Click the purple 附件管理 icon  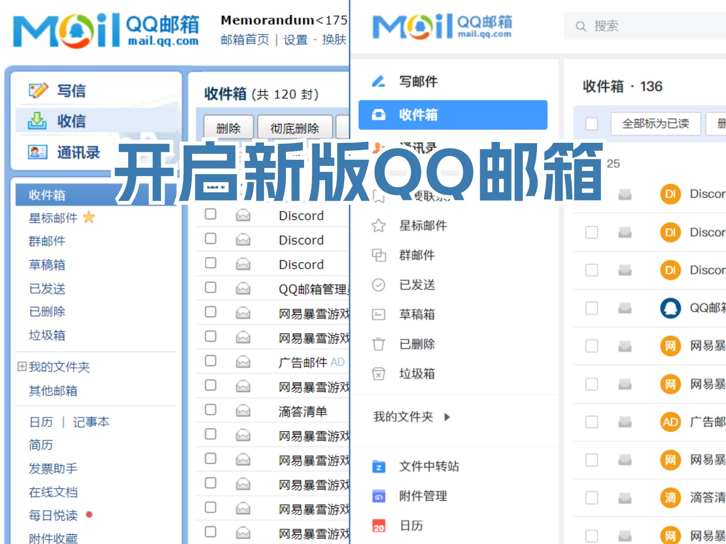(x=379, y=496)
